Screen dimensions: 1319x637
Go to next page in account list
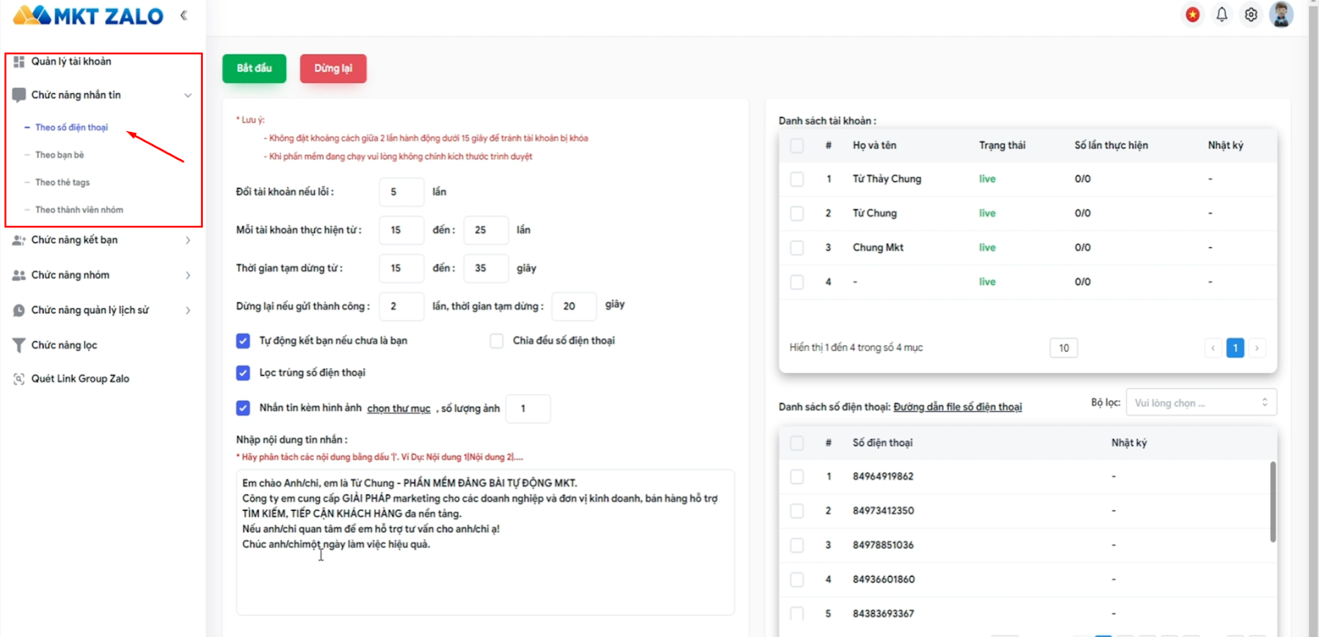pyautogui.click(x=1257, y=348)
